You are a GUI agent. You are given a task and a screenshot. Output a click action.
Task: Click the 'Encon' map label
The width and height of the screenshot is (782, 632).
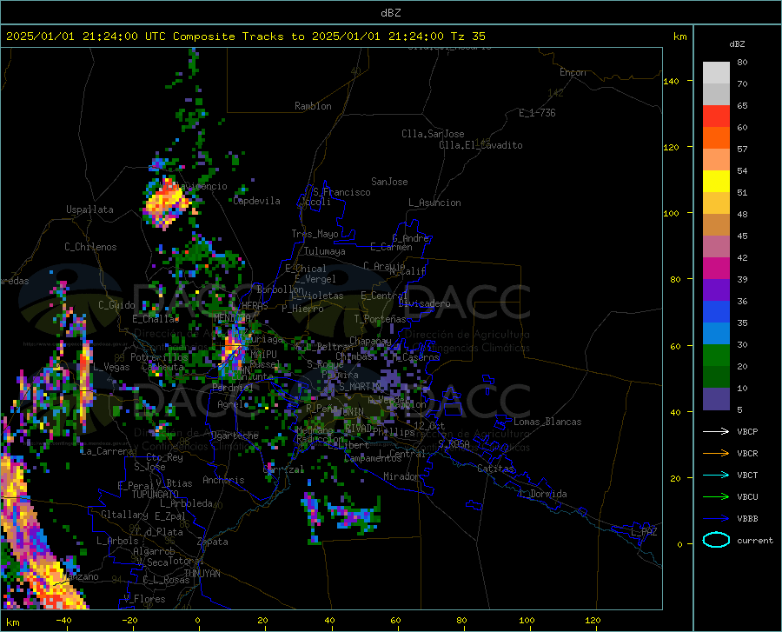click(573, 72)
